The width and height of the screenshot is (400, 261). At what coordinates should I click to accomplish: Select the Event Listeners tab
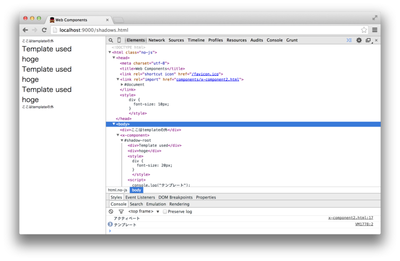[140, 197]
